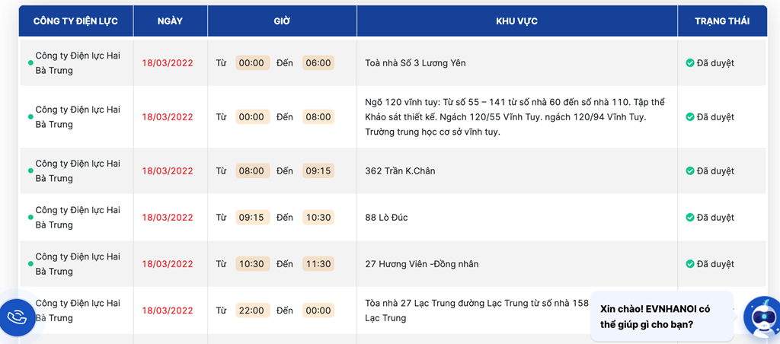This screenshot has height=344, width=780.
Task: Click the KHU VỰC column header
Action: pyautogui.click(x=516, y=21)
